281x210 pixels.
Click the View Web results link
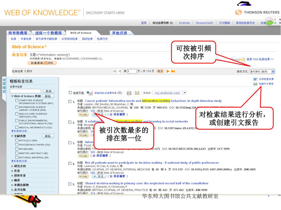pos(260,59)
